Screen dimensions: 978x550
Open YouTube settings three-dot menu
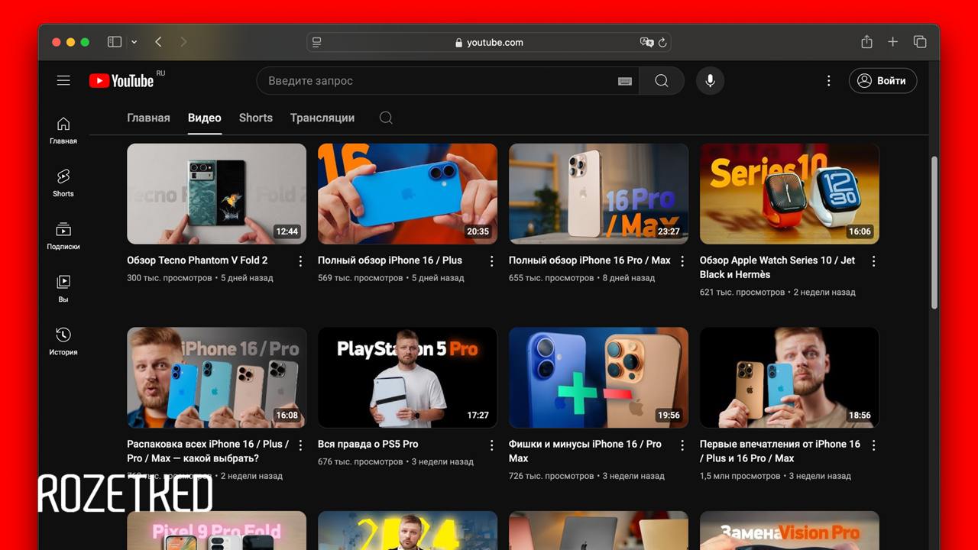tap(828, 81)
